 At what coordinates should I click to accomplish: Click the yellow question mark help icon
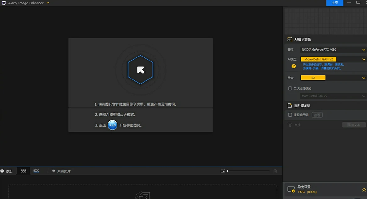click(294, 66)
